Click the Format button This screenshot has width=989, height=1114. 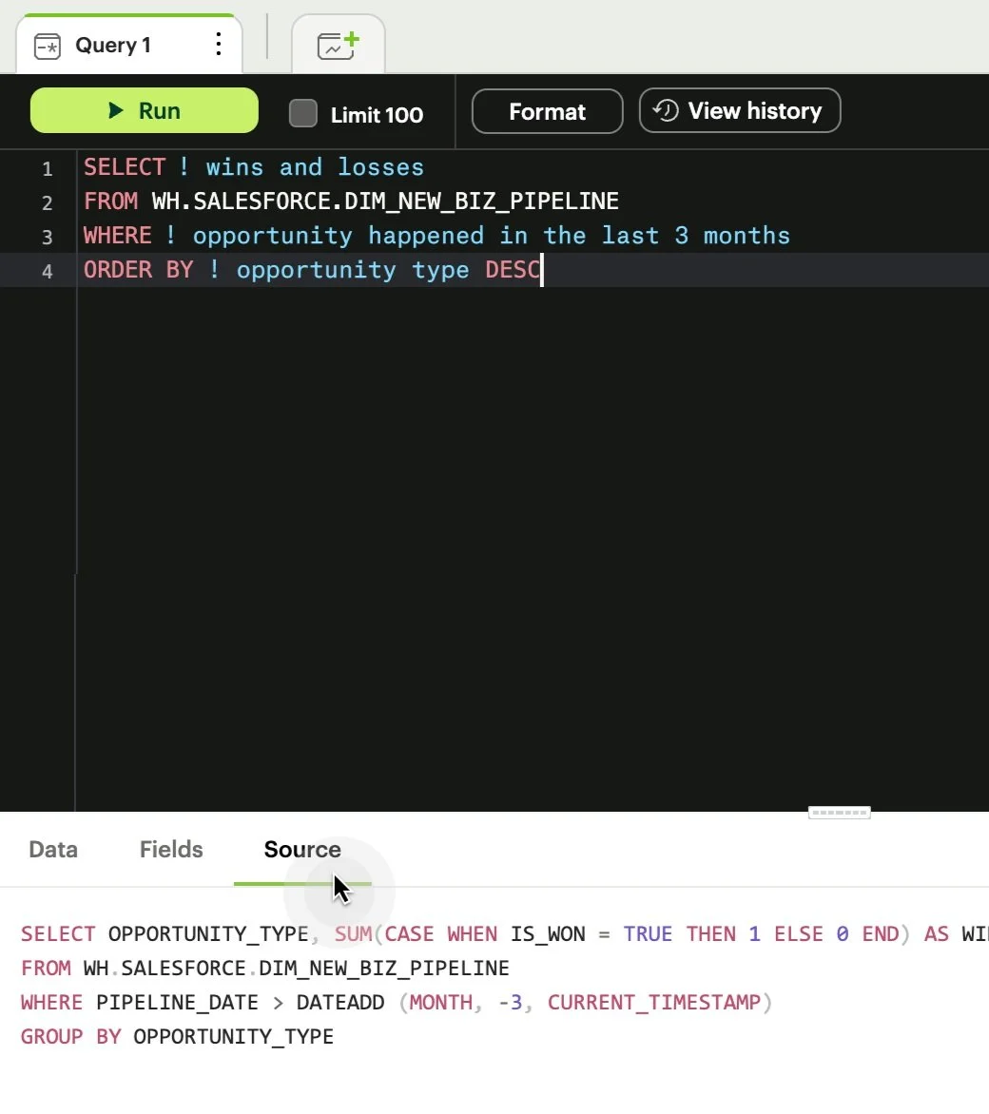(548, 111)
